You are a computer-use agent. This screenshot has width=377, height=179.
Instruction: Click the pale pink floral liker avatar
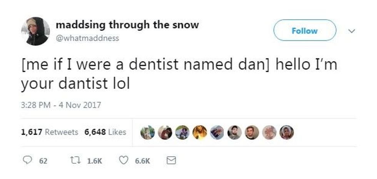(269, 132)
